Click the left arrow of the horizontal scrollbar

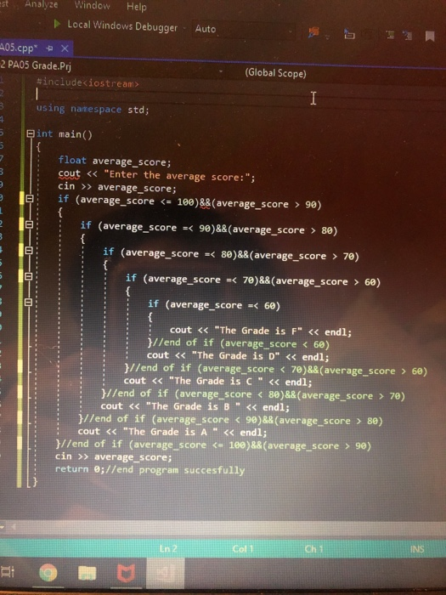pyautogui.click(x=14, y=527)
